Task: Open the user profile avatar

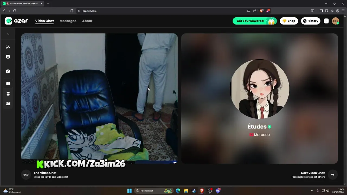Action: pos(336,21)
